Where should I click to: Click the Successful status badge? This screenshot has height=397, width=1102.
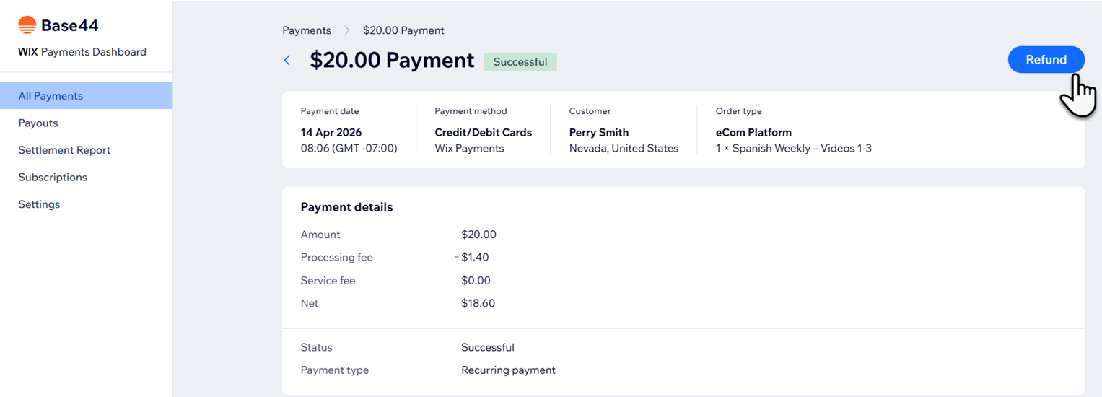pyautogui.click(x=520, y=62)
